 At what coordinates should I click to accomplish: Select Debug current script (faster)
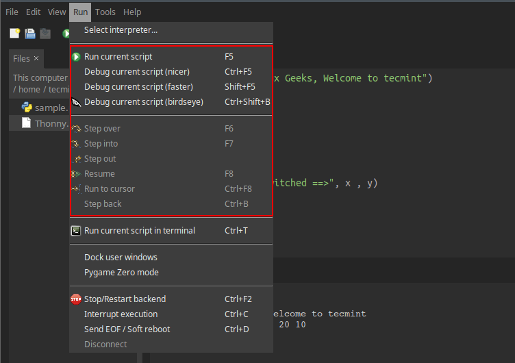point(138,87)
